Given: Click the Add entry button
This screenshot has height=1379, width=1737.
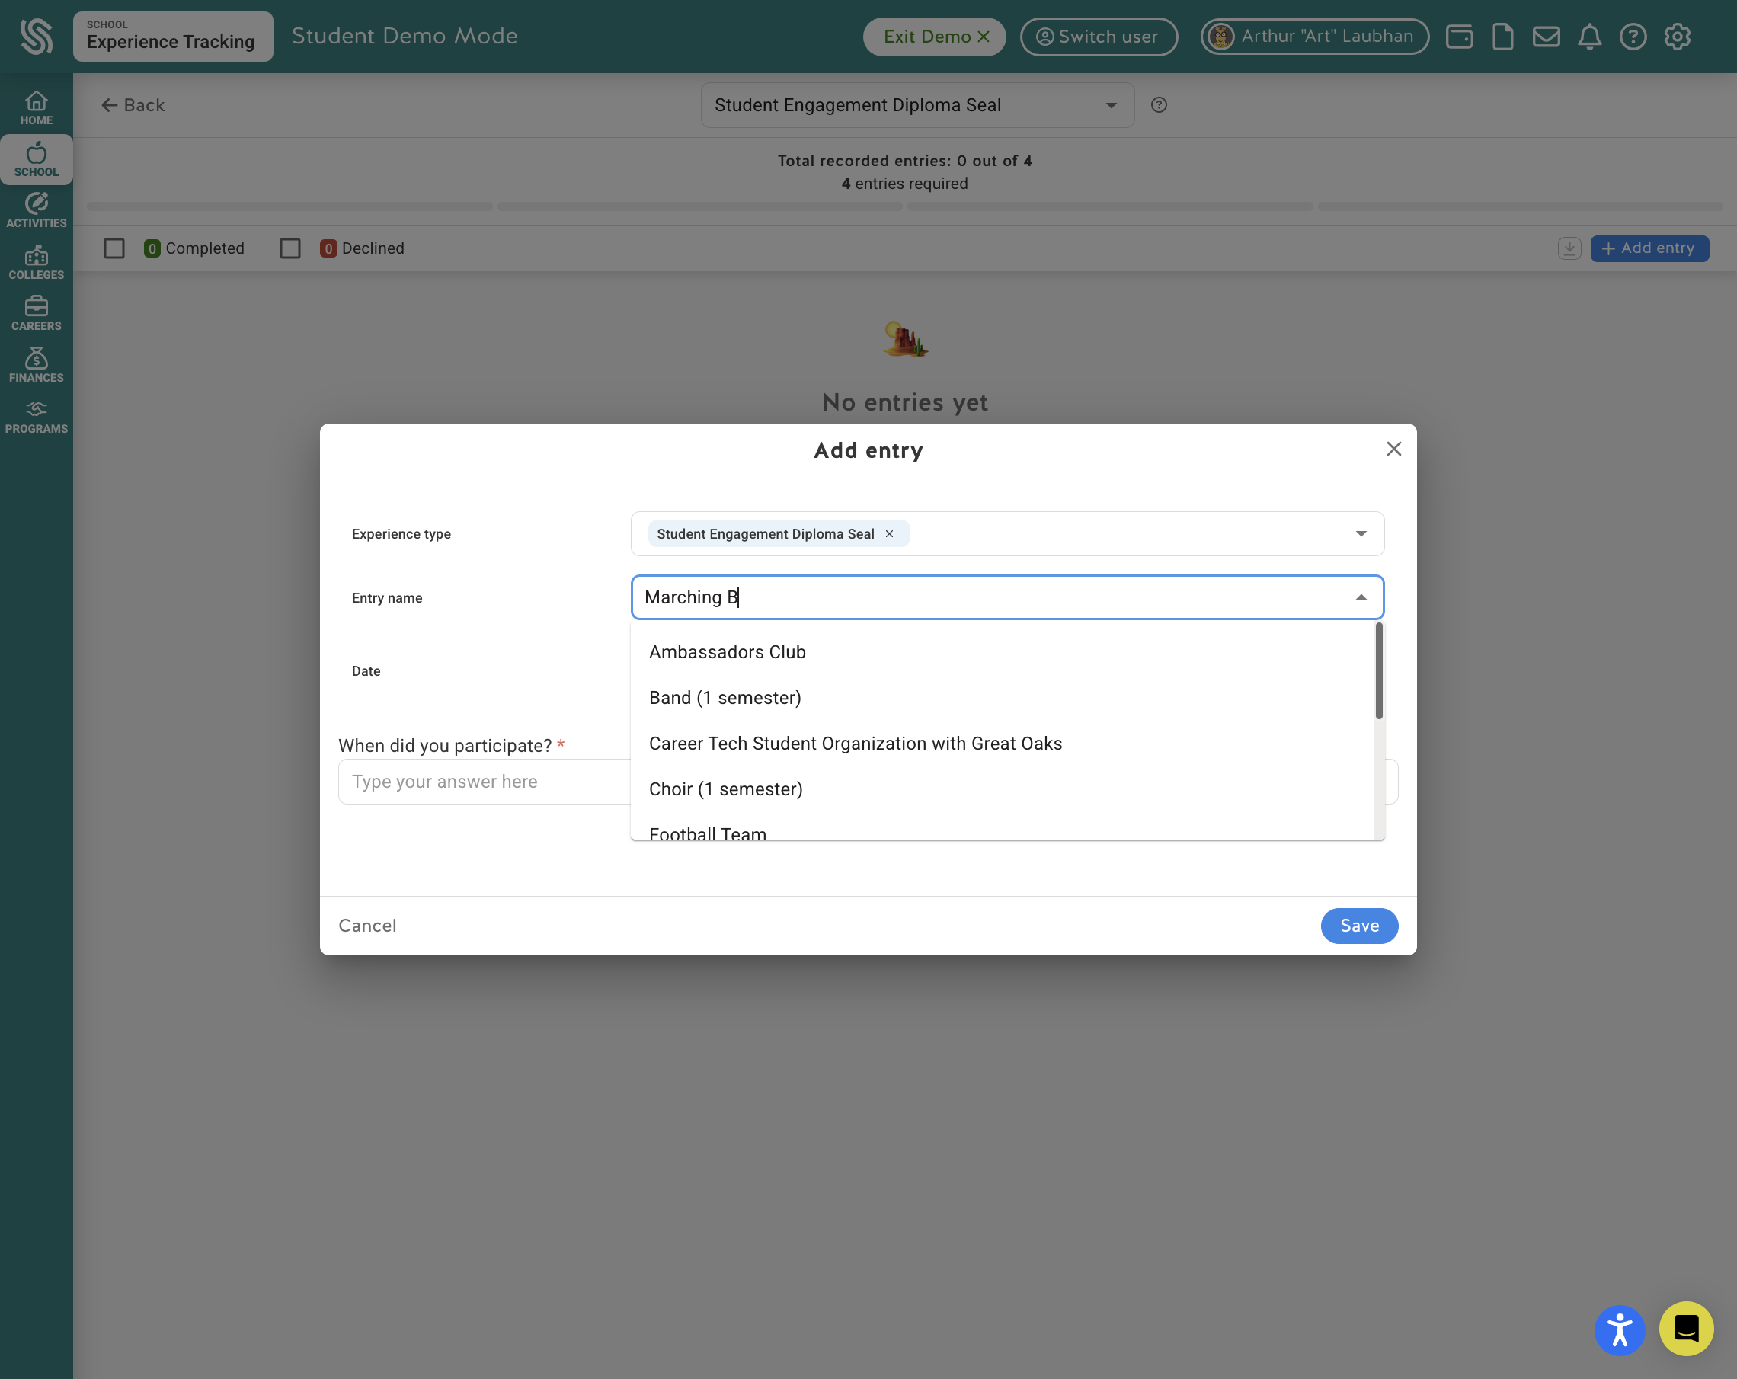Looking at the screenshot, I should (x=1649, y=248).
